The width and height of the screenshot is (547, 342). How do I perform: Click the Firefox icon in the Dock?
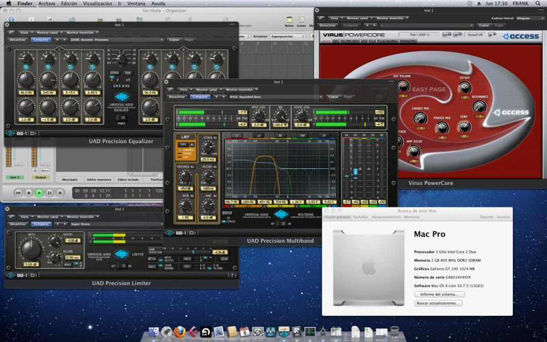(x=180, y=332)
